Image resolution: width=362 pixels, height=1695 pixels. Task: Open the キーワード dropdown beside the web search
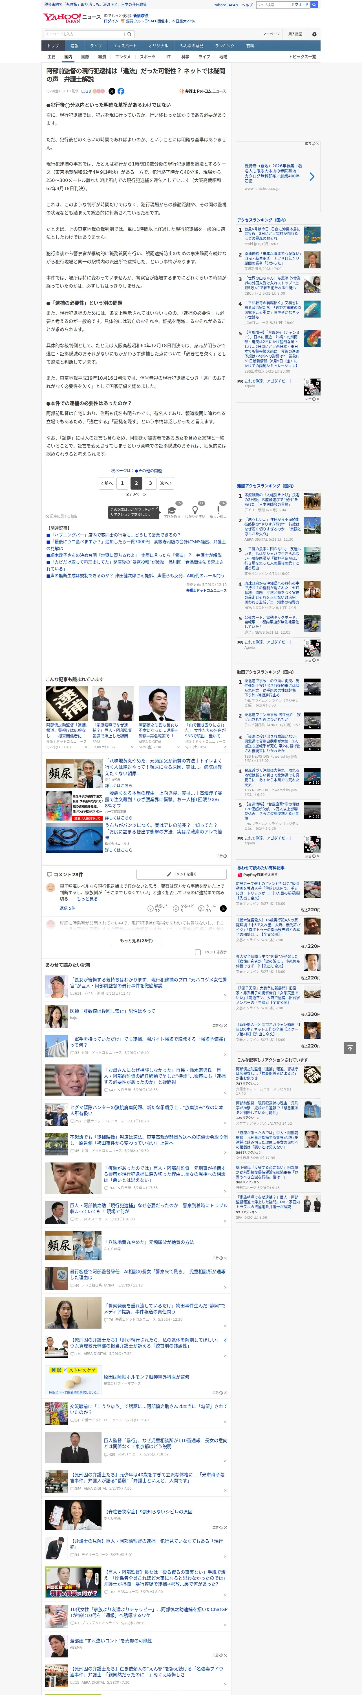(300, 5)
